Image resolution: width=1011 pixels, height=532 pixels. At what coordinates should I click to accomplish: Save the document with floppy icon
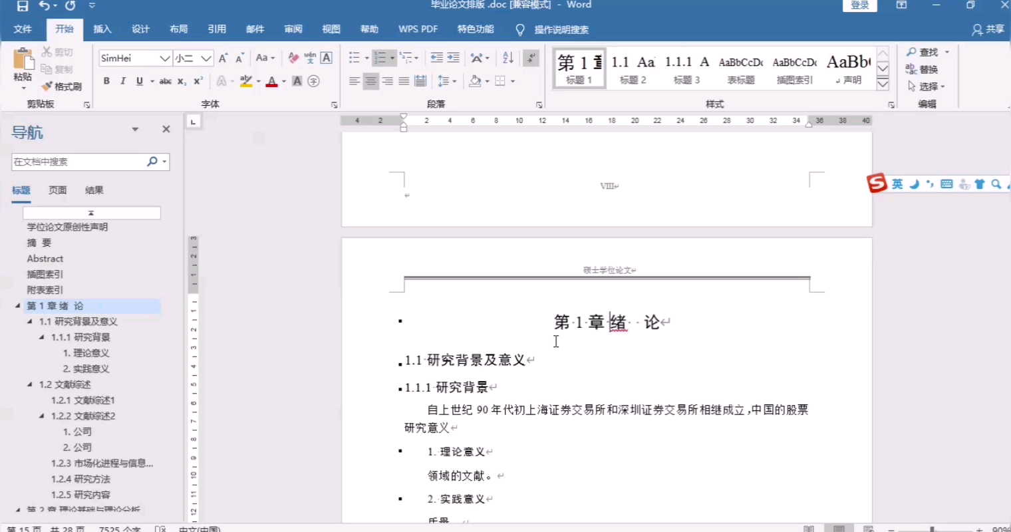23,6
